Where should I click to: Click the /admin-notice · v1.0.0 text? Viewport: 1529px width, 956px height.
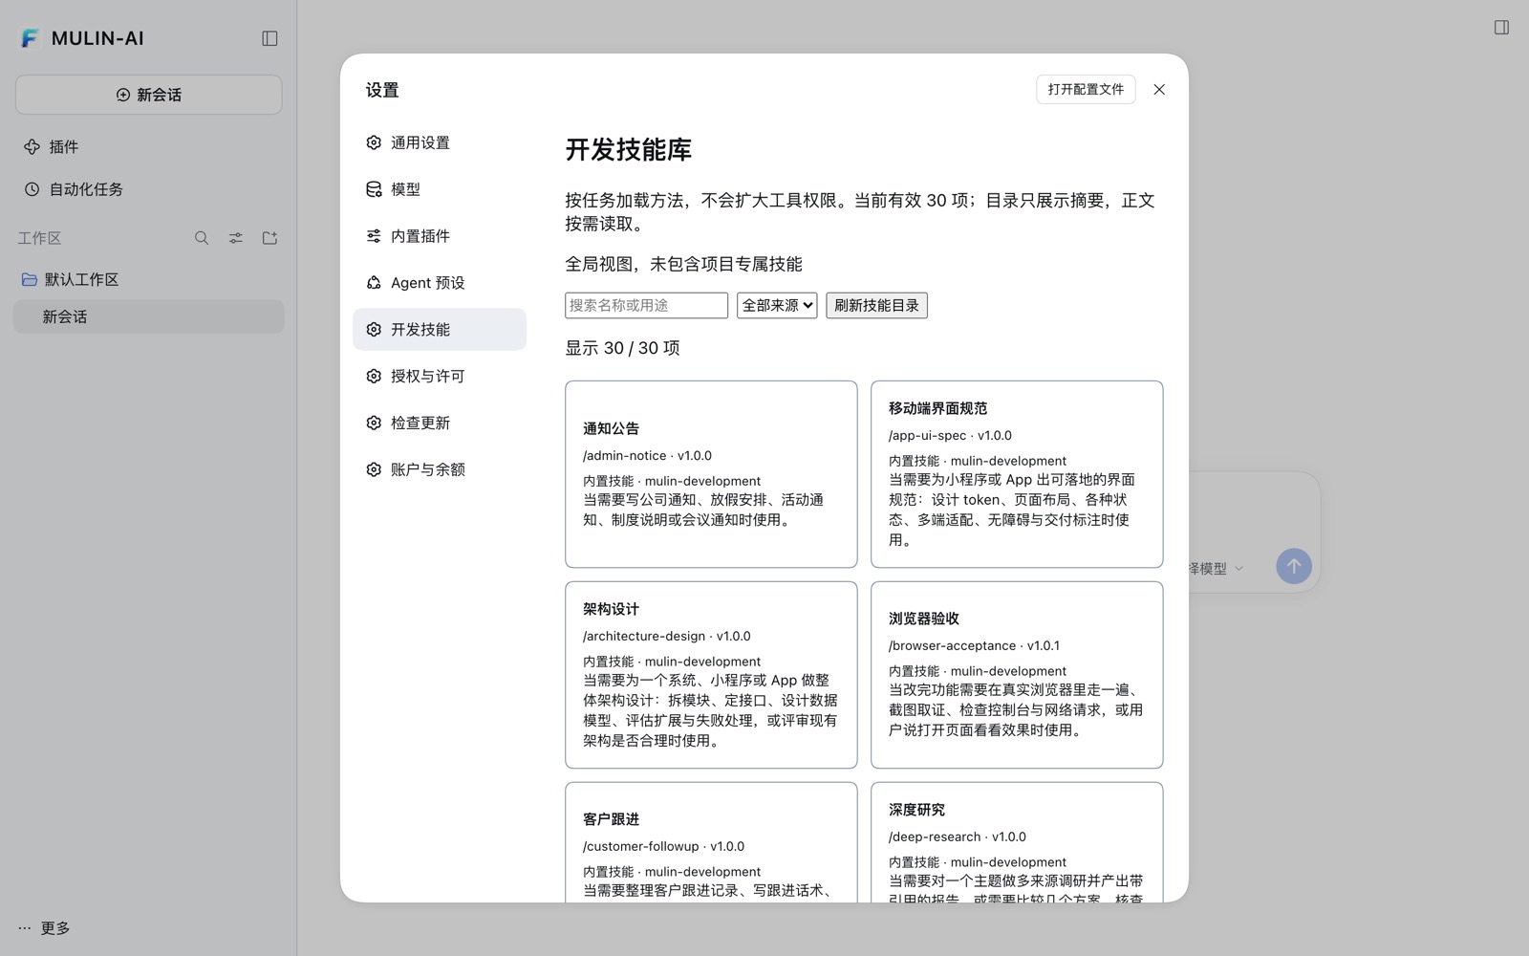coord(647,456)
